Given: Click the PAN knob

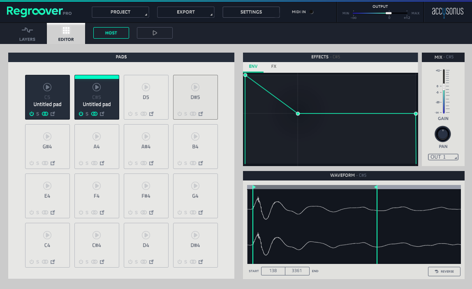Looking at the screenshot, I should coord(443,134).
